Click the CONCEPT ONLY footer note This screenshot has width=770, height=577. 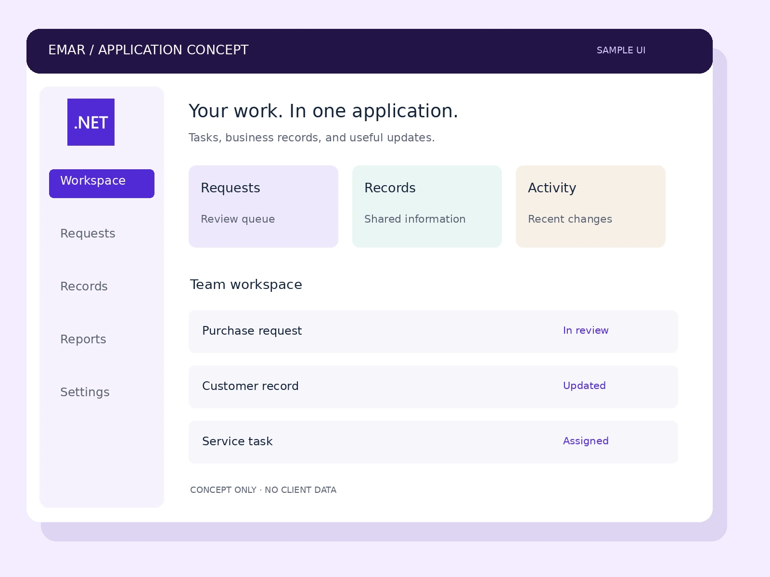click(x=263, y=490)
